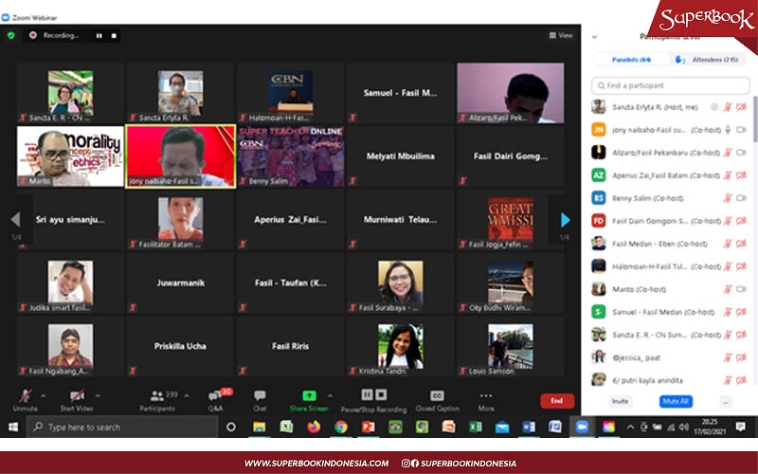This screenshot has width=758, height=474.
Task: Unmute Fasil Medan - Eben in list
Action: pos(728,244)
